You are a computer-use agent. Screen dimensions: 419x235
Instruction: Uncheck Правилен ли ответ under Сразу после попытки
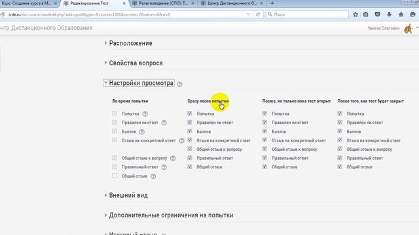[190, 122]
